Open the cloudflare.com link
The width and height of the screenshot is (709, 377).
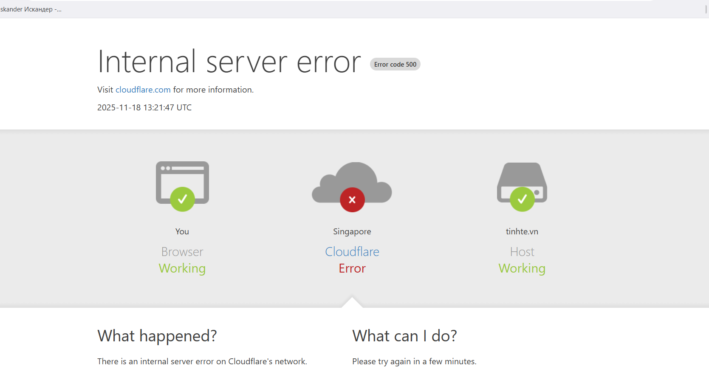143,90
